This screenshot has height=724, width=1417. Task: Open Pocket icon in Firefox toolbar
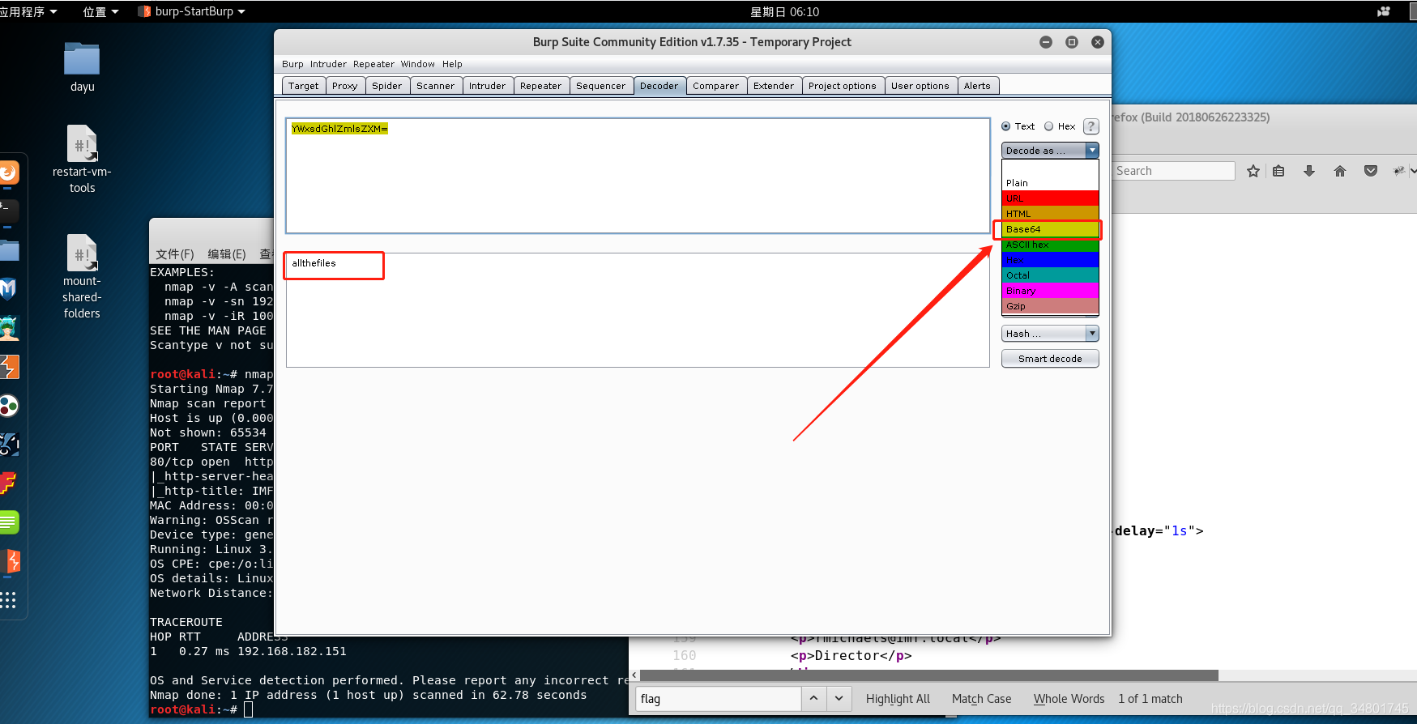[1370, 171]
